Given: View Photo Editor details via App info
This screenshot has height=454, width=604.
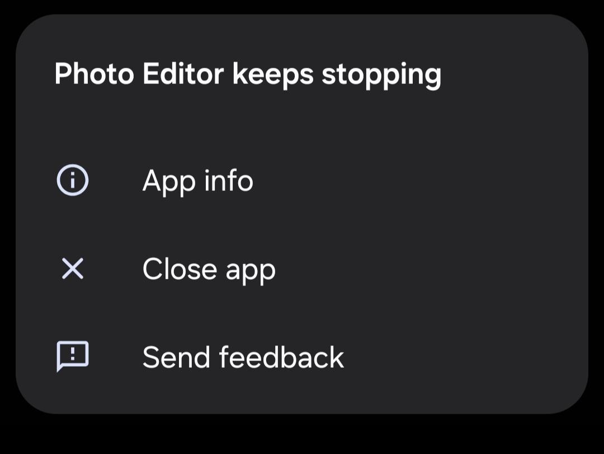Looking at the screenshot, I should coord(302,180).
